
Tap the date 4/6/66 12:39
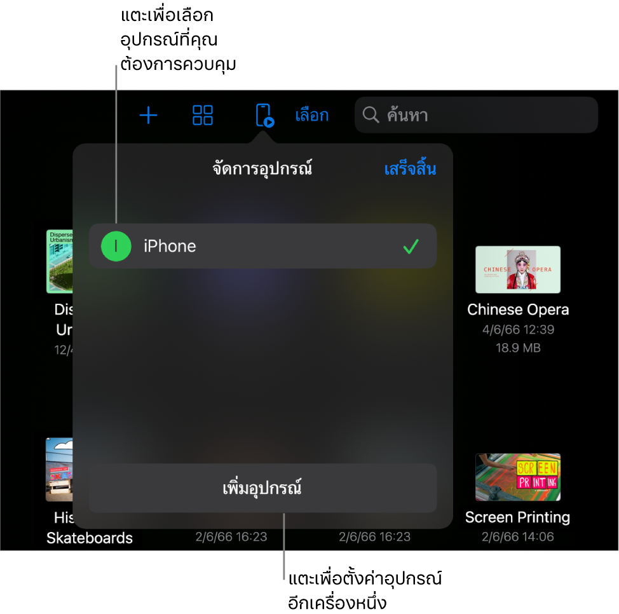518,330
